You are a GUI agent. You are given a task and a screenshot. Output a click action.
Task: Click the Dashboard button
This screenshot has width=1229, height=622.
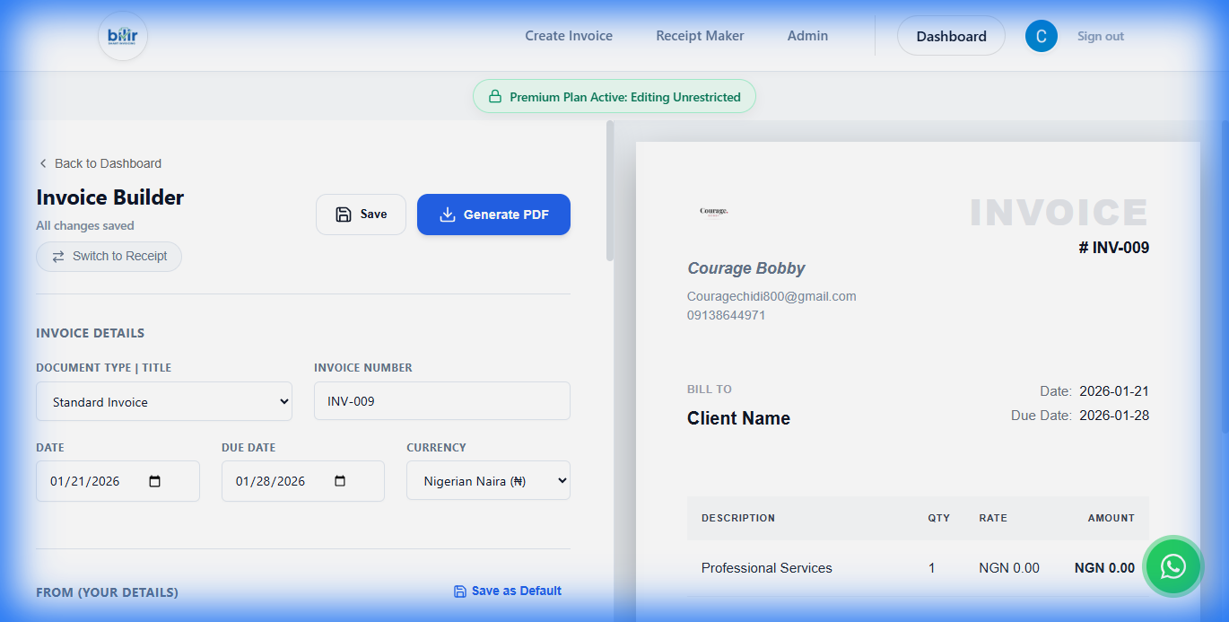pos(951,36)
